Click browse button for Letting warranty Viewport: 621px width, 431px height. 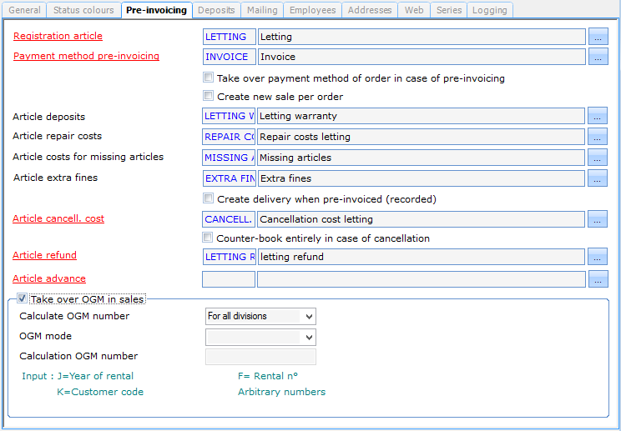598,117
